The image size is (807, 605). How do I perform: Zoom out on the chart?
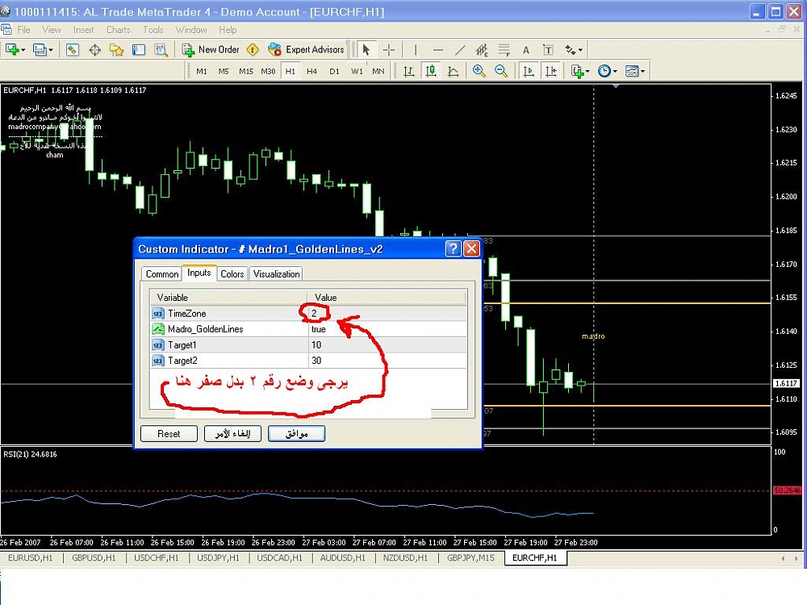tap(501, 71)
